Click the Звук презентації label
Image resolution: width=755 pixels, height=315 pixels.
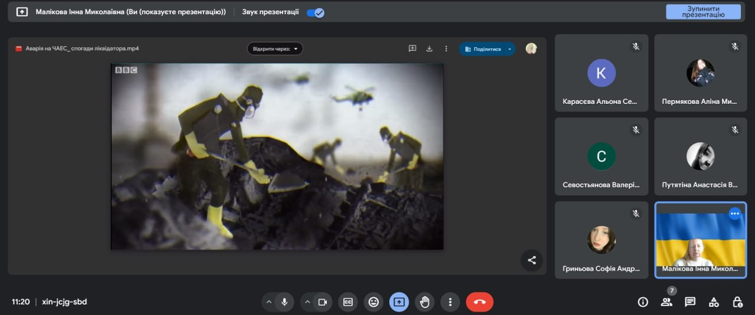[270, 12]
